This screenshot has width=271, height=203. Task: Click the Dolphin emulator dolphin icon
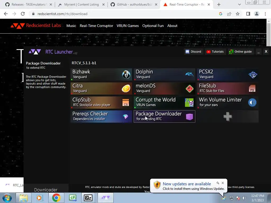tap(189, 74)
